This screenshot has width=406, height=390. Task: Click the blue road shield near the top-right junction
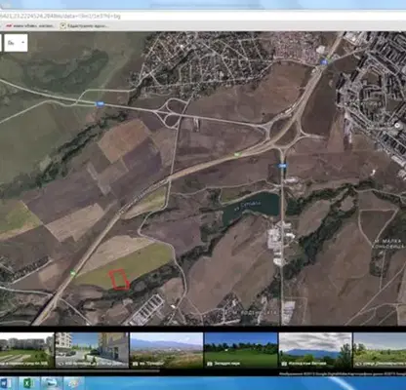[324, 61]
